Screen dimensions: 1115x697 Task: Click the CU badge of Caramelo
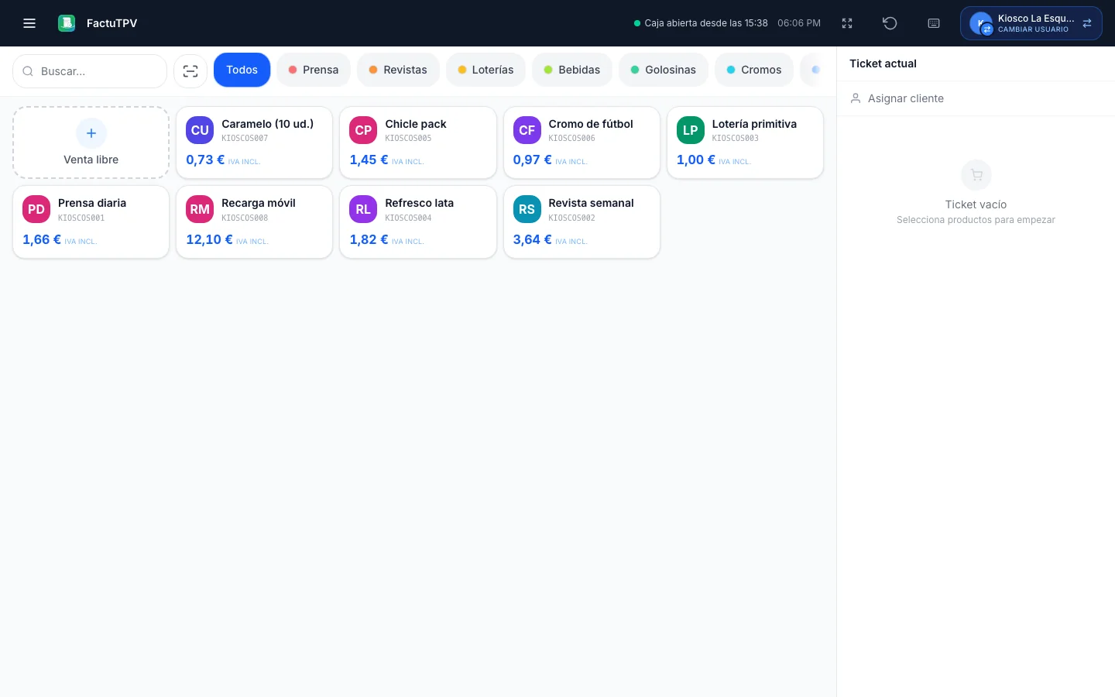pos(200,130)
